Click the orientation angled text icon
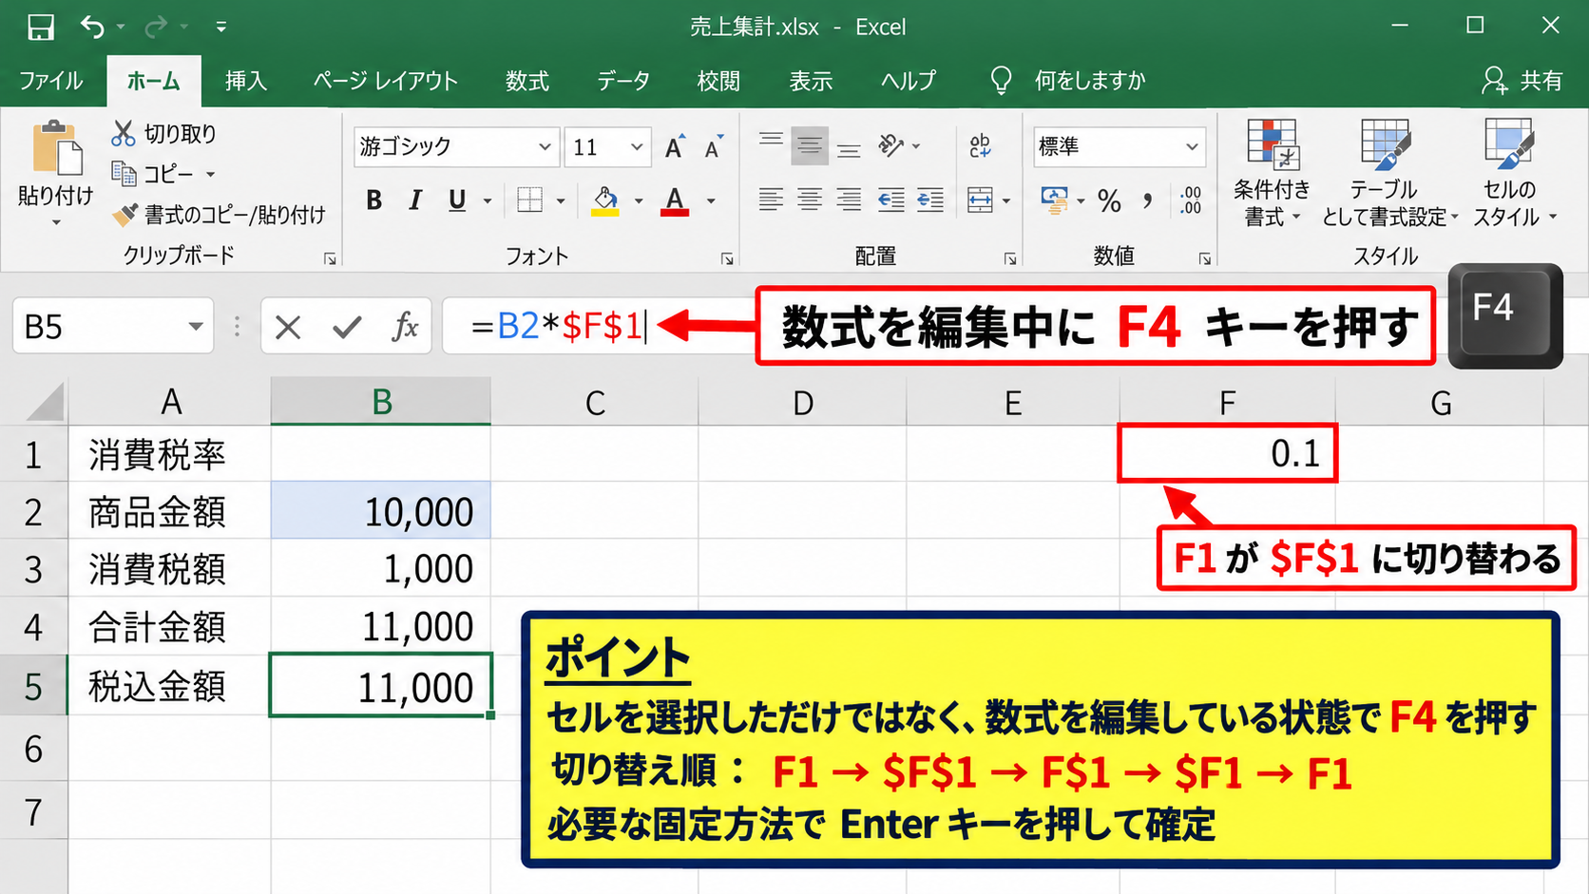This screenshot has width=1589, height=894. point(890,145)
